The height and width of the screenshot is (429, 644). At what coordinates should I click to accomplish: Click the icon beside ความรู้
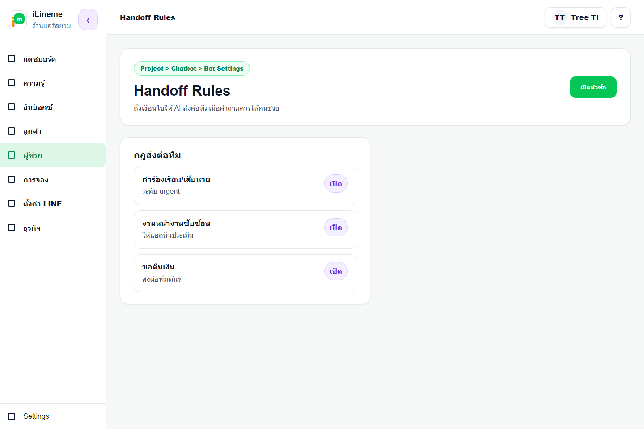12,83
